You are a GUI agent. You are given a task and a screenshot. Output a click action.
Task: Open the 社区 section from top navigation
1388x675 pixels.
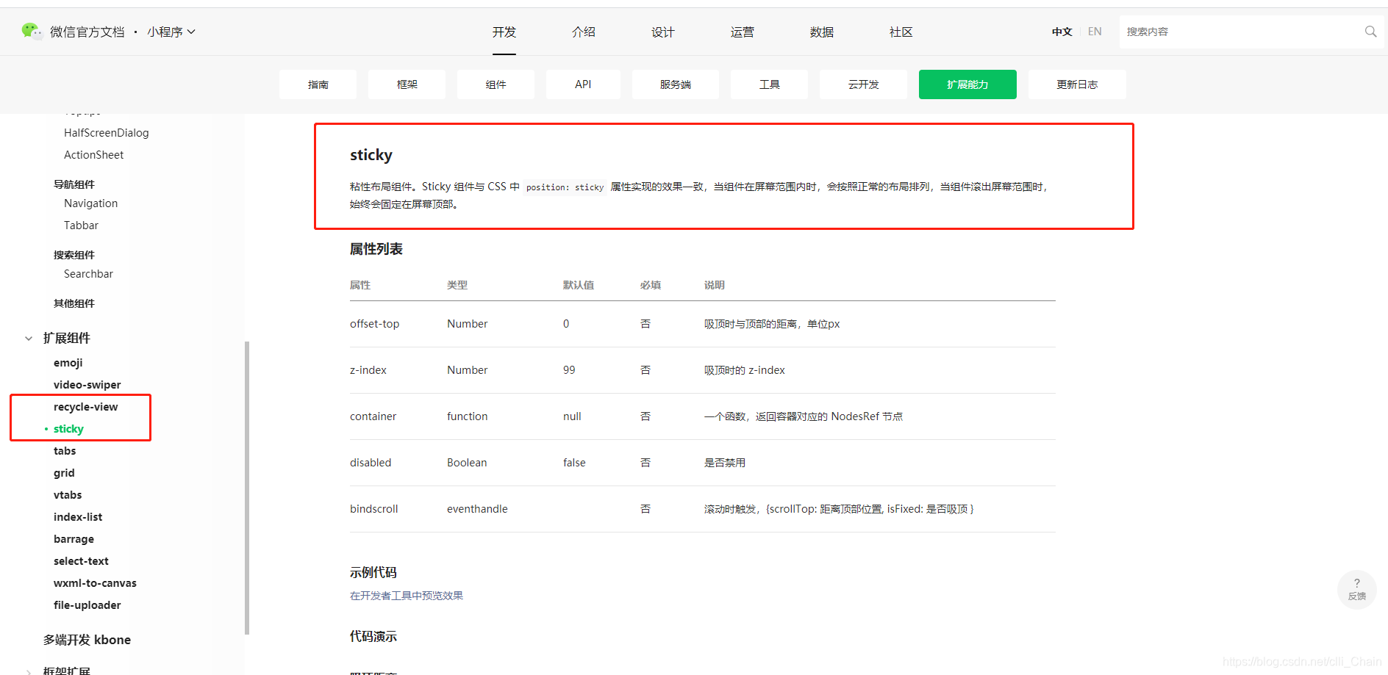(901, 32)
